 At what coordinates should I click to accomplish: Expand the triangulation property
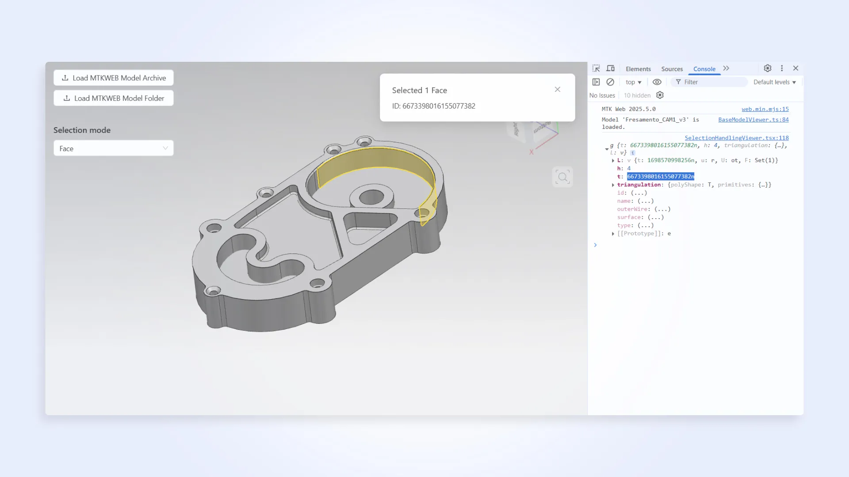pyautogui.click(x=613, y=185)
